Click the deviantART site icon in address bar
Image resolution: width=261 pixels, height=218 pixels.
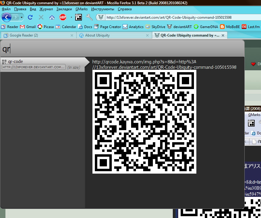(x=101, y=17)
